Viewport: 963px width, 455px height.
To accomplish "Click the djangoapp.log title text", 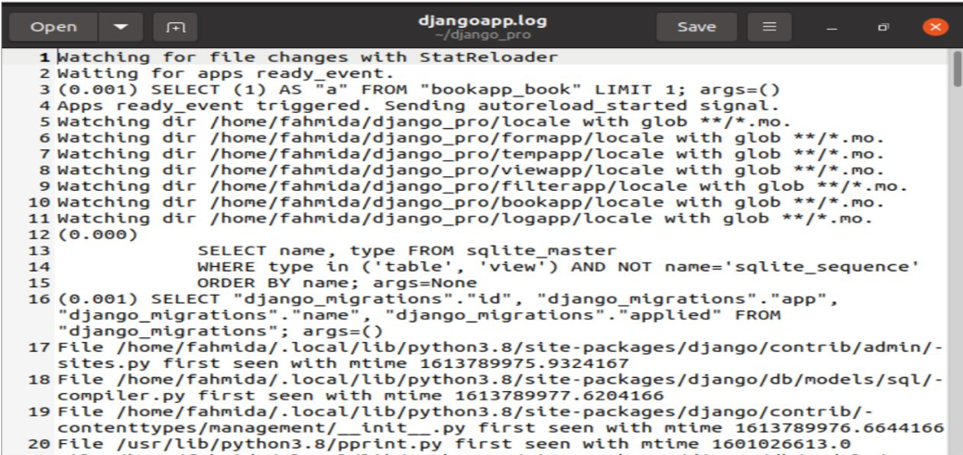I will (482, 20).
